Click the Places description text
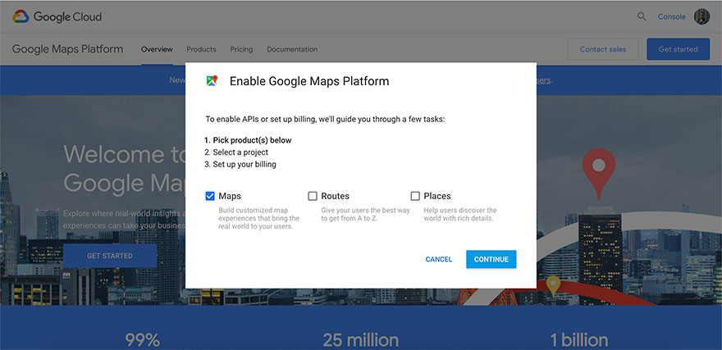 tap(460, 214)
